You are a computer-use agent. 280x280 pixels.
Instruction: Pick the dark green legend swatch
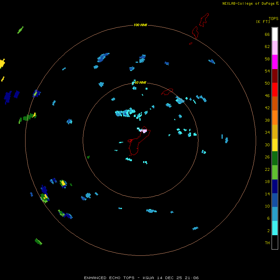pyautogui.click(x=275, y=158)
